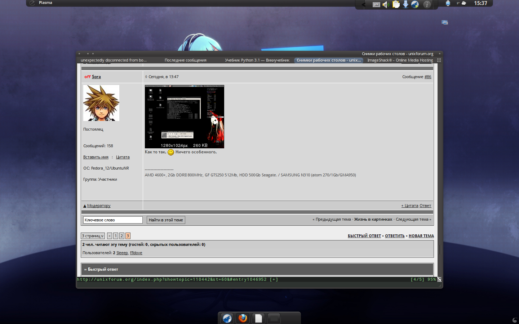Expand the system tray hidden icons arrow
Image resolution: width=519 pixels, height=324 pixels.
pyautogui.click(x=363, y=5)
